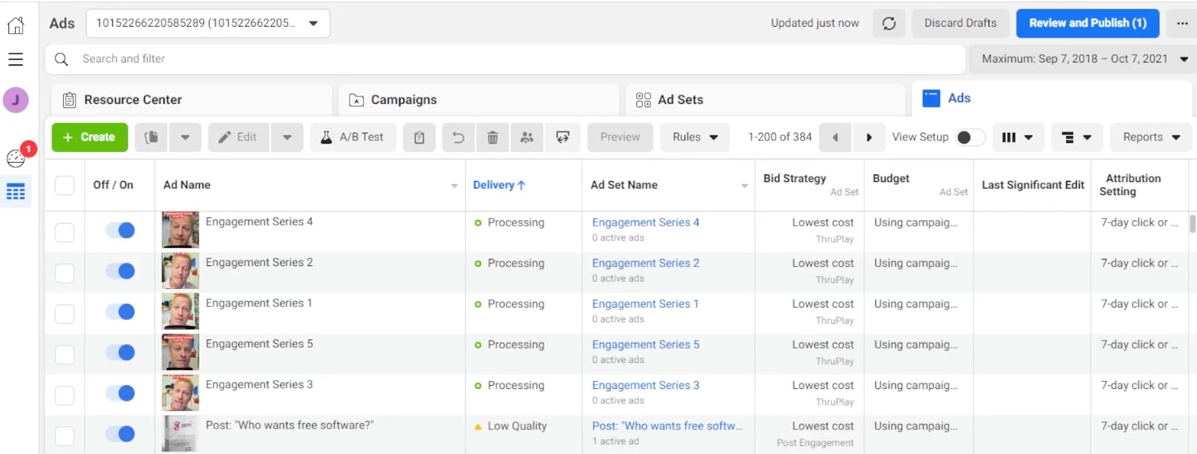The image size is (1197, 454).
Task: Open the columns layout dropdown
Action: [1018, 137]
